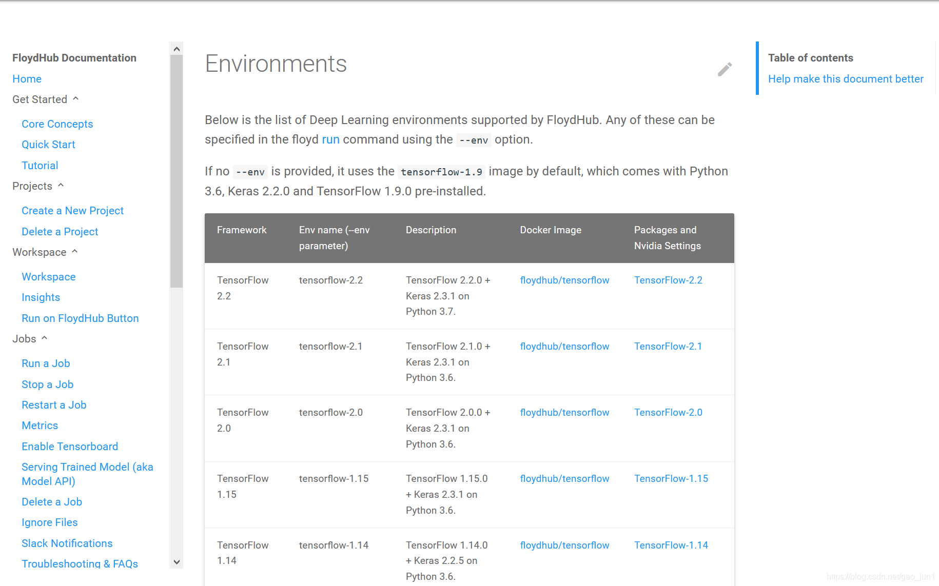Follow the 'run' command link
939x586 pixels.
[x=330, y=139]
